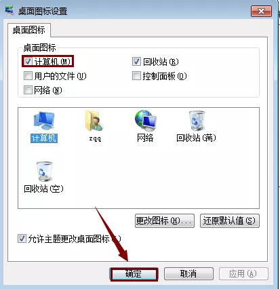The image size is (280, 289).
Task: Open the 更改图标(H)... dialog button
Action: click(165, 220)
